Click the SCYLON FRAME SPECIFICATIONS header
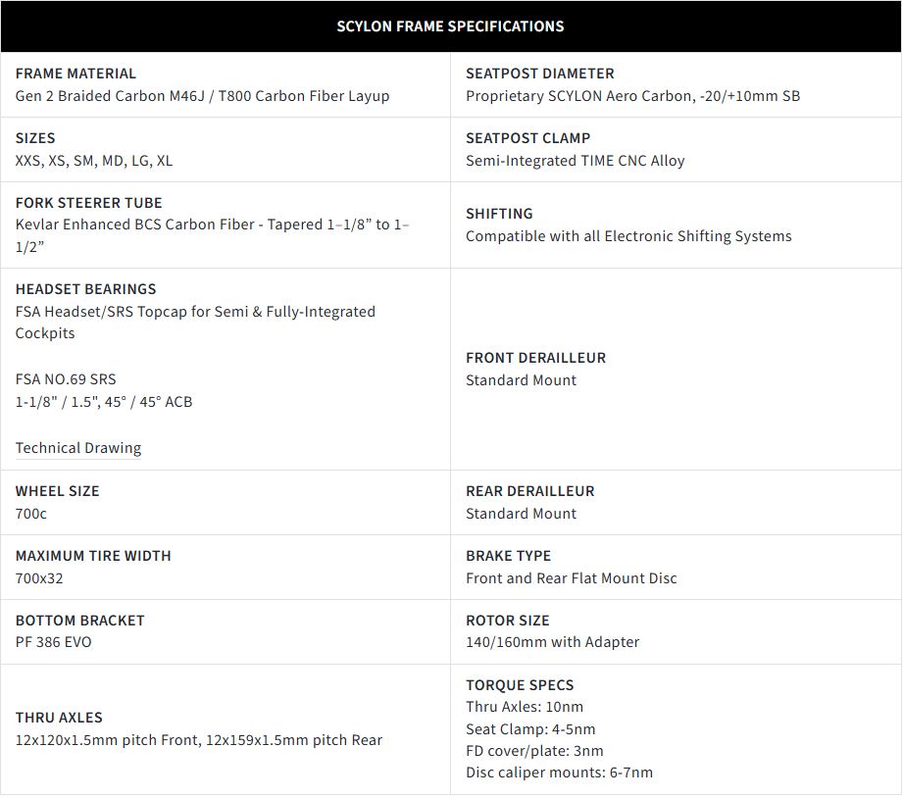The width and height of the screenshot is (903, 798). (450, 26)
